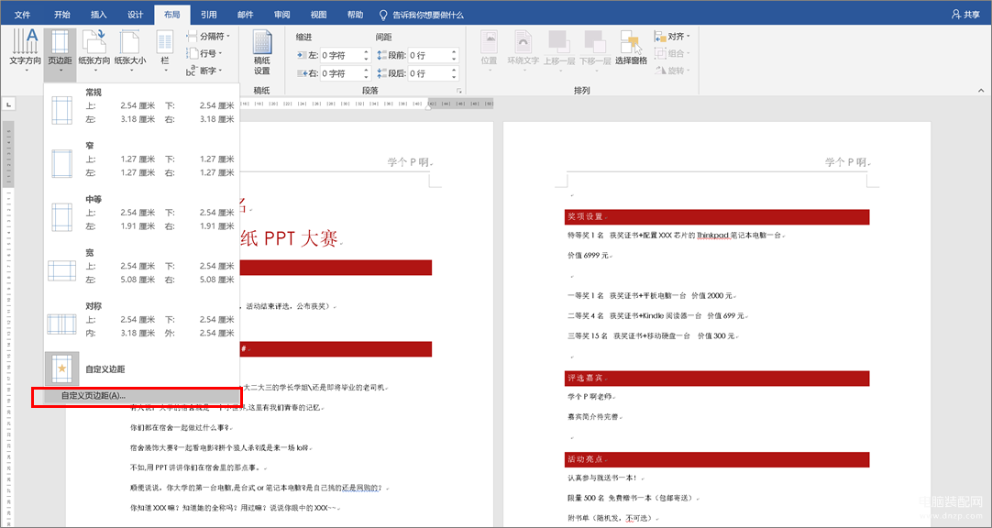Click the 旋转 rotate button

point(673,71)
